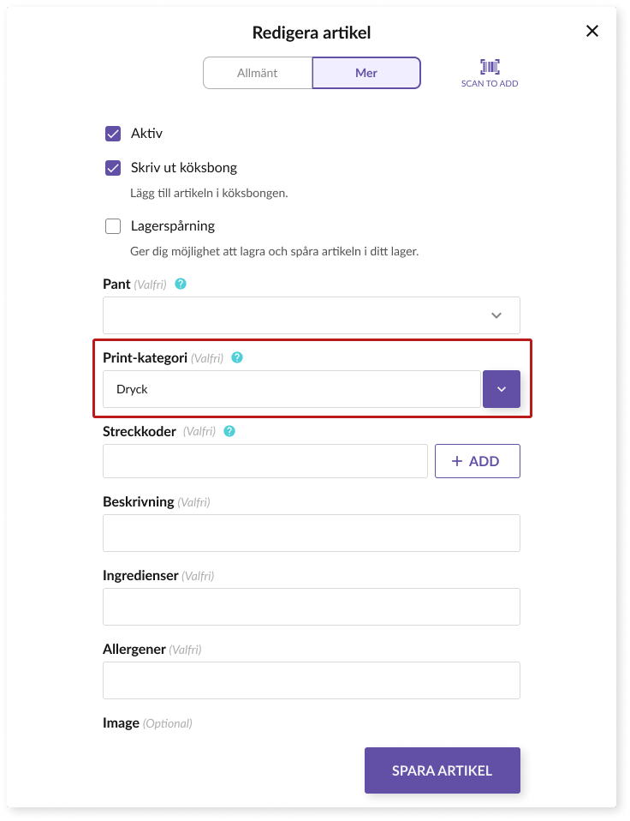Select the Allergener text field
Image resolution: width=630 pixels, height=821 pixels.
[x=312, y=680]
